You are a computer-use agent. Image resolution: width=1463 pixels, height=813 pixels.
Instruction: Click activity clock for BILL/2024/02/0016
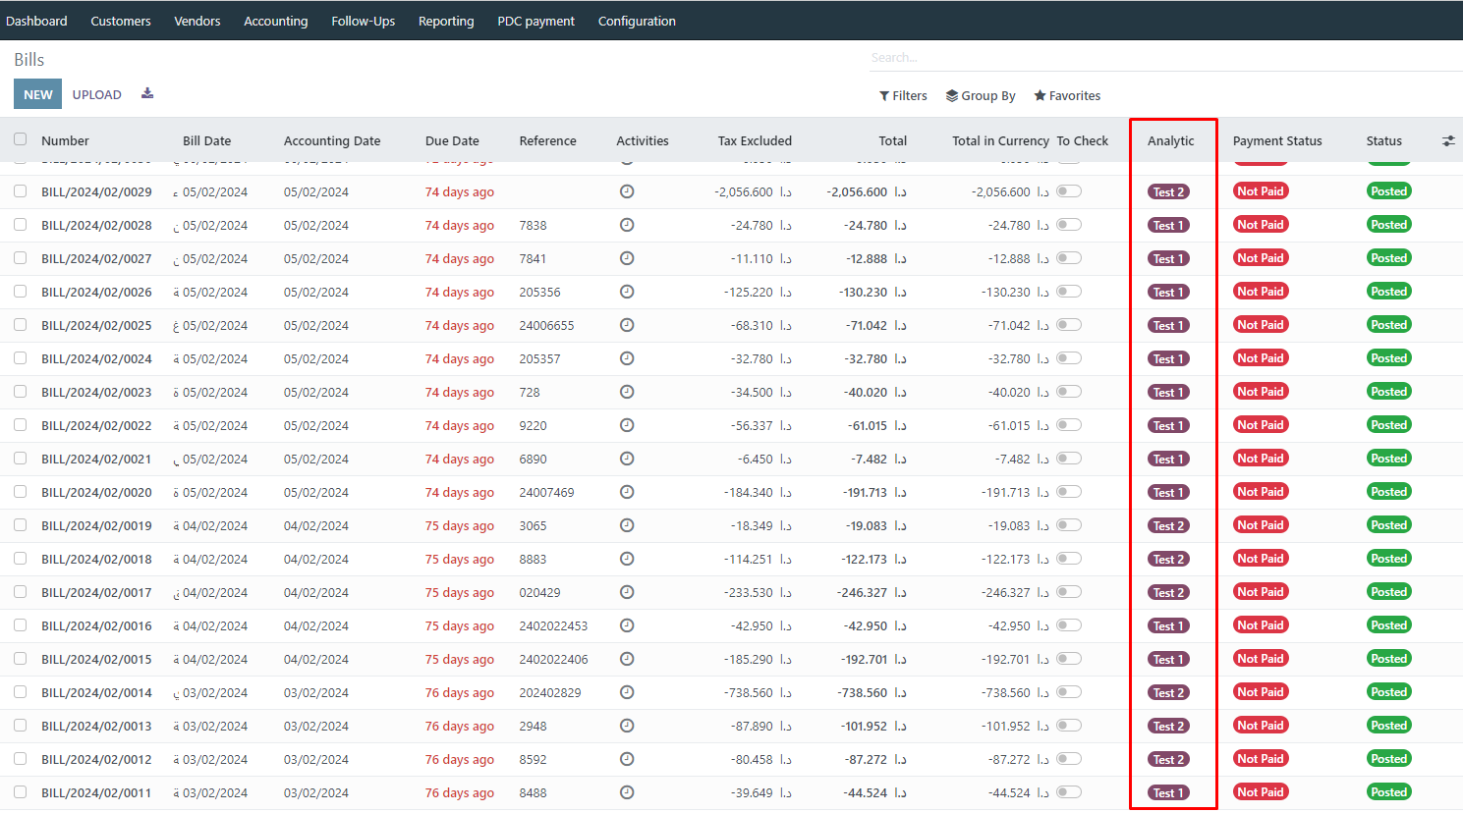(627, 625)
